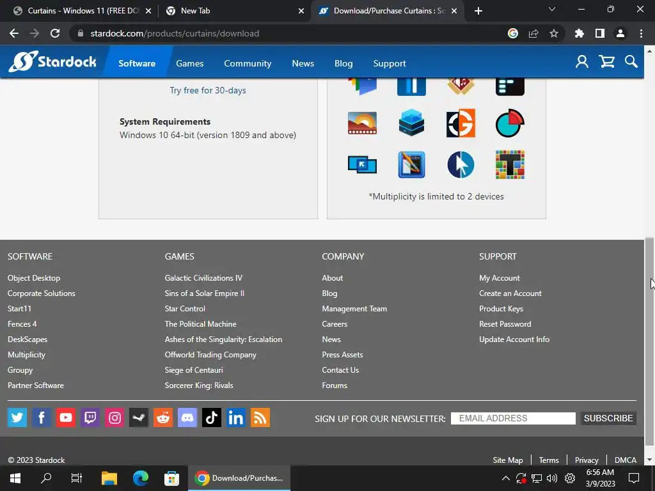Click the Steam icon in footer

139,417
